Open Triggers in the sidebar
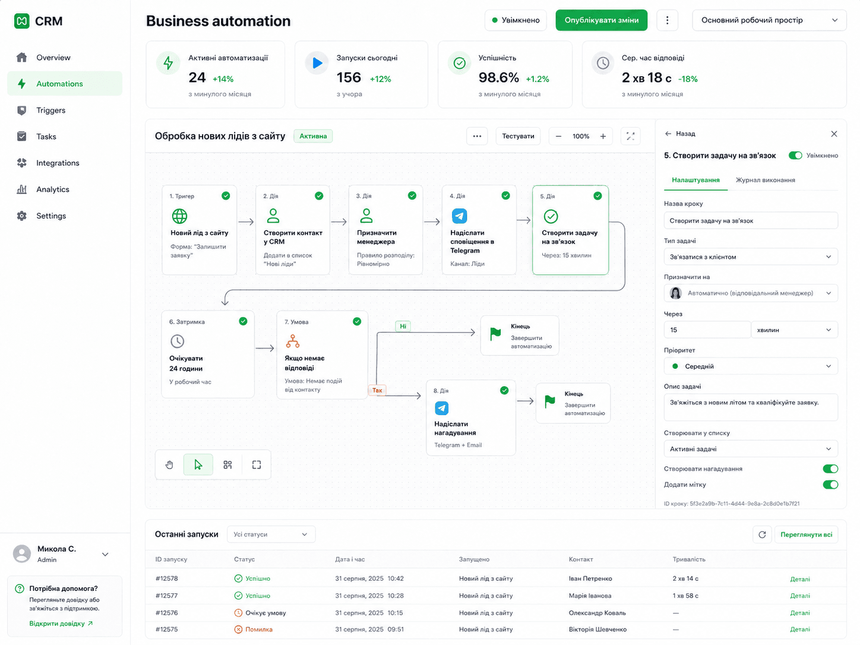Screen dimensions: 860x645 65,110
